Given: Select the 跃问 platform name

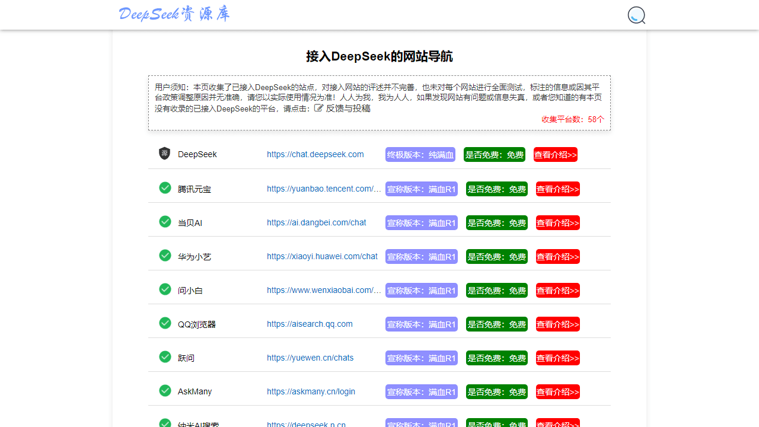Looking at the screenshot, I should pos(186,358).
